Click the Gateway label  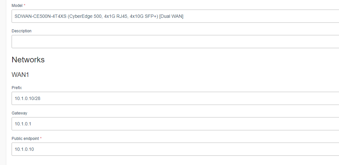19,113
